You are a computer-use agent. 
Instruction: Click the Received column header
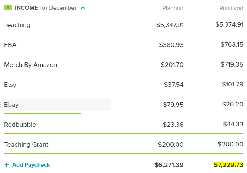231,8
